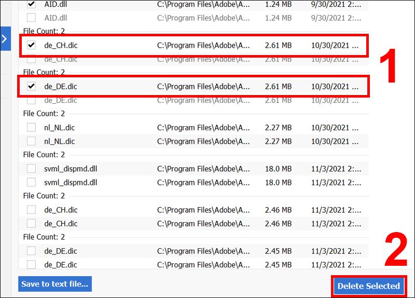The height and width of the screenshot is (298, 415).
Task: Check the first svml_dispmd.dll checkbox
Action: pos(32,169)
